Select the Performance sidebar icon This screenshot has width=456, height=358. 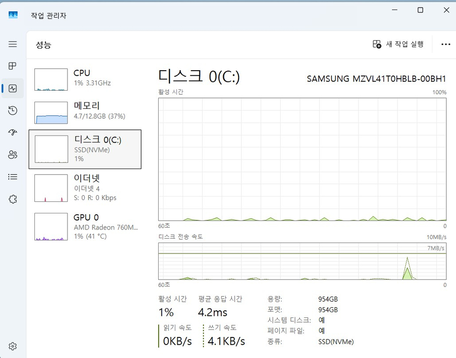[13, 88]
